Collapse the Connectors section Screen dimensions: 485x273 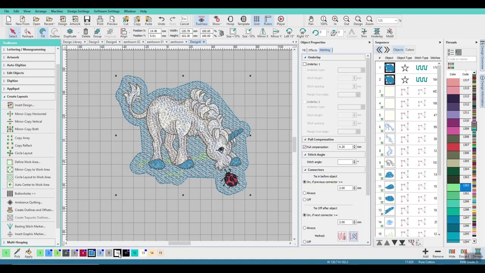(305, 169)
